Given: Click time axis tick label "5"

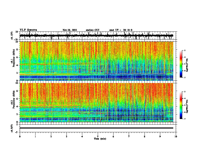Looking at the screenshot, I should 98,136.
